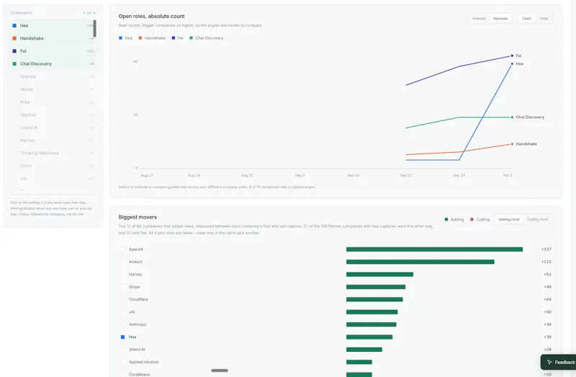
Task: Toggle the Anduril plot checkbox
Action: point(122,262)
